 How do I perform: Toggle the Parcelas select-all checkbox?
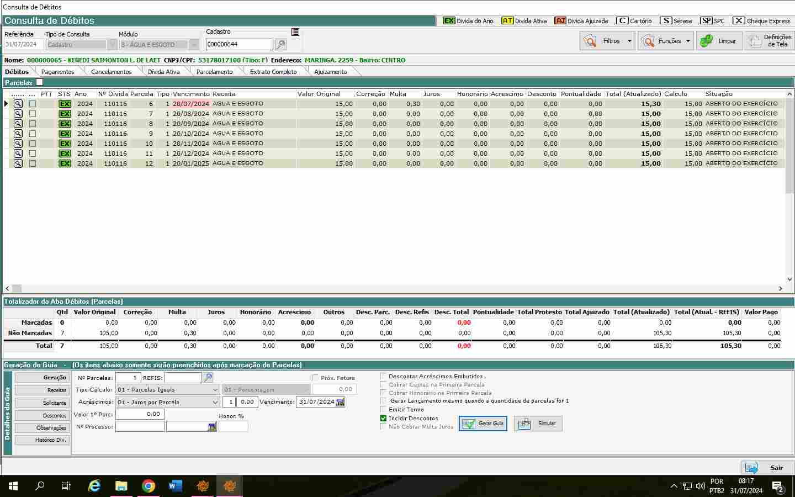click(x=39, y=82)
